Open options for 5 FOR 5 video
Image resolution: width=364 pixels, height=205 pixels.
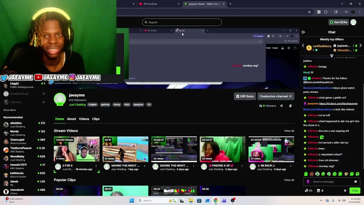coord(96,166)
